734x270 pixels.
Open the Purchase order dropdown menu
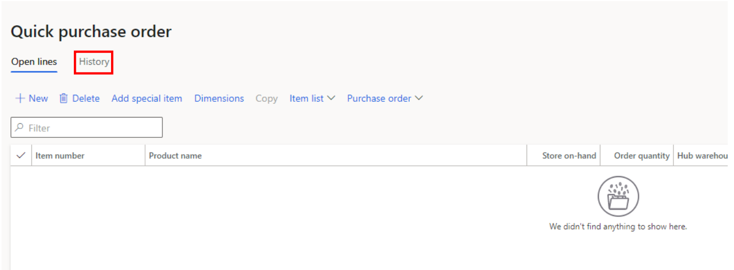385,99
